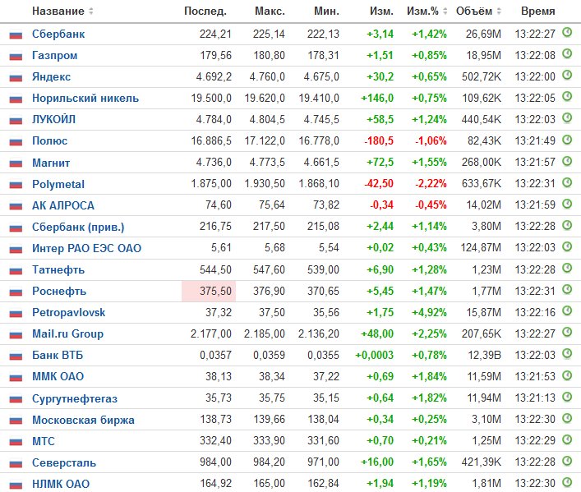The image size is (581, 492).
Task: Open the Газпром stock link
Action: (54, 56)
